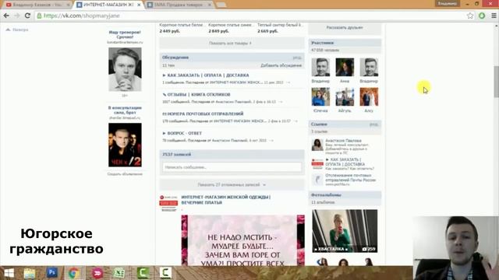Click the Рассказать друзьям button
The height and width of the screenshot is (280, 499).
[345, 28]
